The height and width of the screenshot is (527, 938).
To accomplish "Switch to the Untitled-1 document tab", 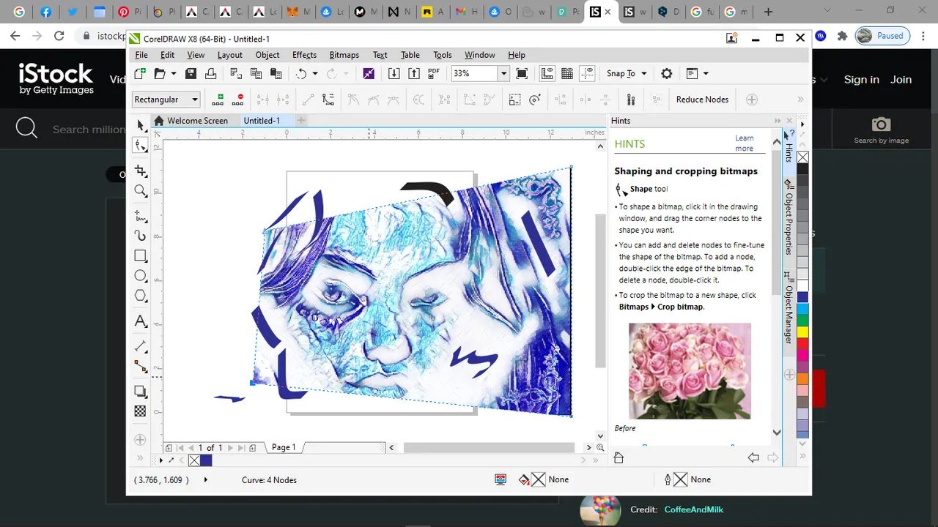I will 262,121.
